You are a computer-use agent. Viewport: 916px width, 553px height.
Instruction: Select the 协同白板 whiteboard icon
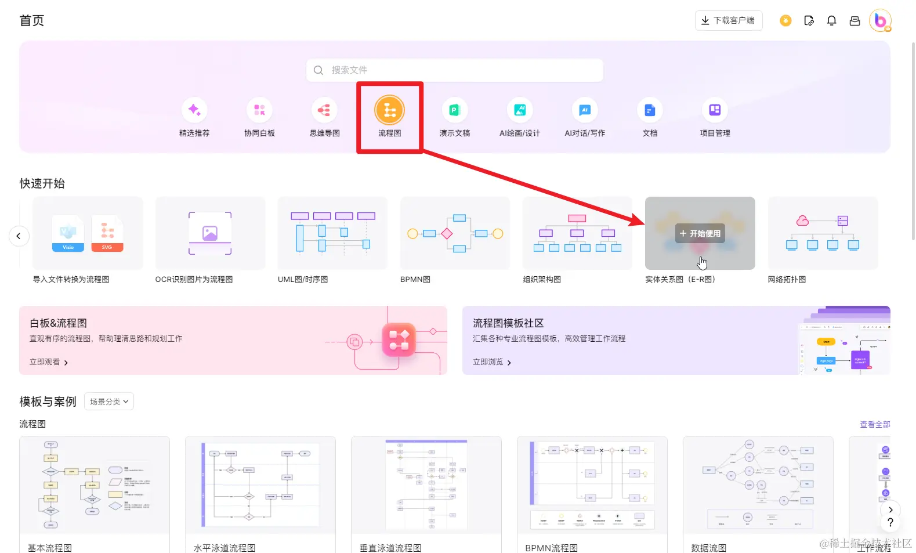coord(259,110)
